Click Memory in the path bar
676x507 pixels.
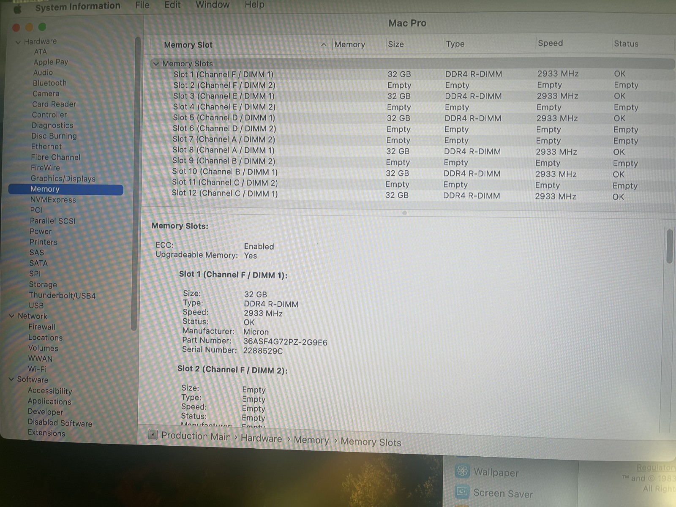click(311, 440)
